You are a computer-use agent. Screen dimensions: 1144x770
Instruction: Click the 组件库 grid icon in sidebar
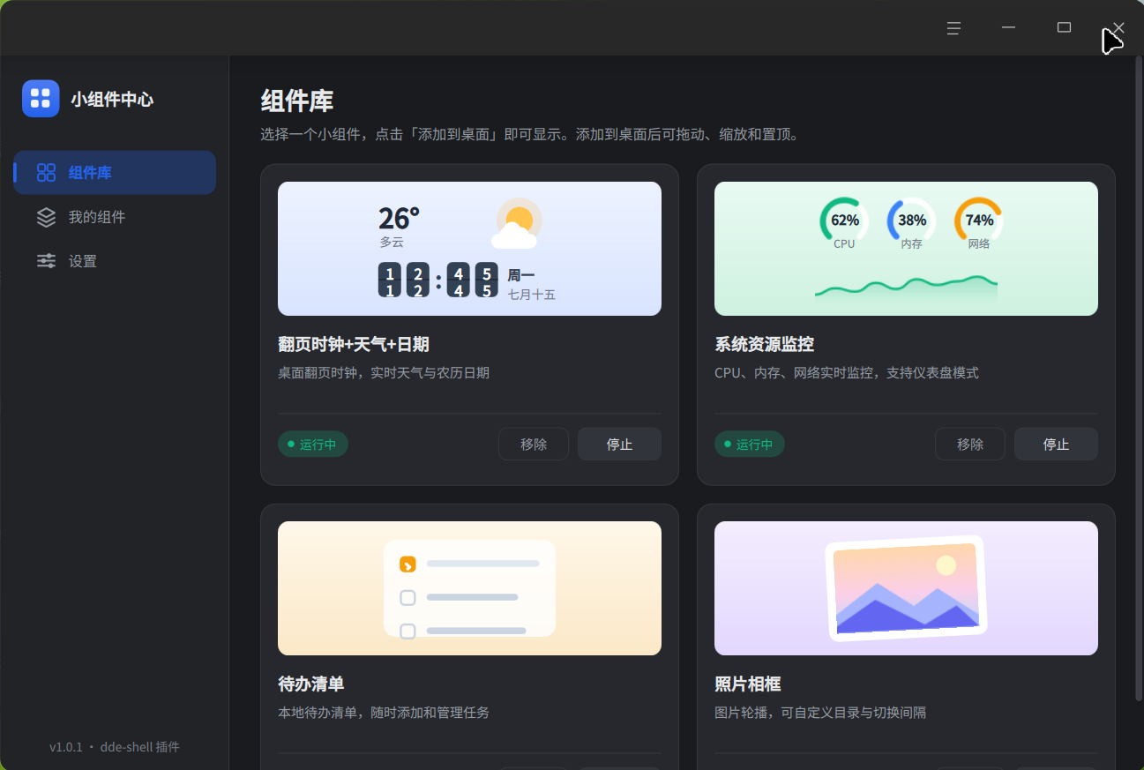[x=46, y=173]
